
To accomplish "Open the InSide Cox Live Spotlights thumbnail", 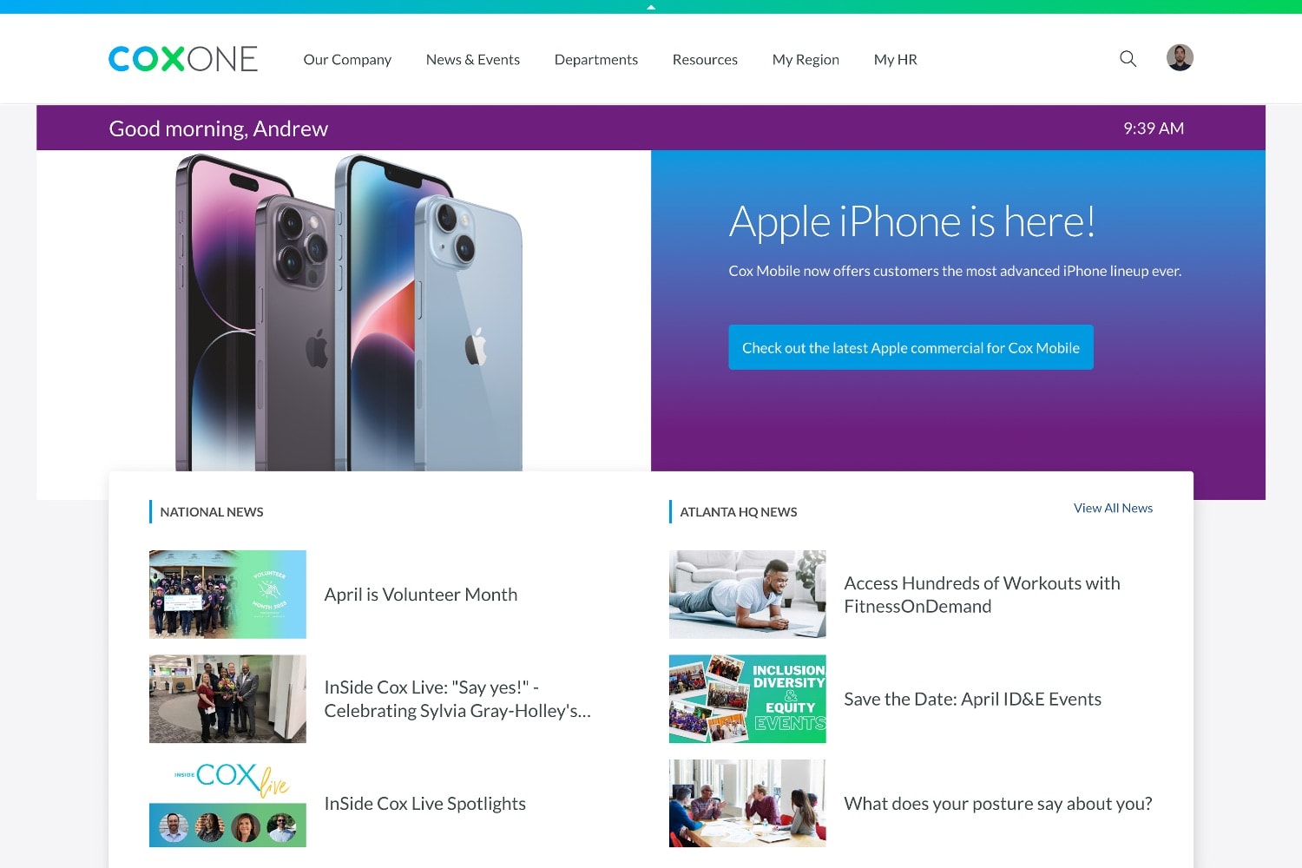I will [227, 804].
